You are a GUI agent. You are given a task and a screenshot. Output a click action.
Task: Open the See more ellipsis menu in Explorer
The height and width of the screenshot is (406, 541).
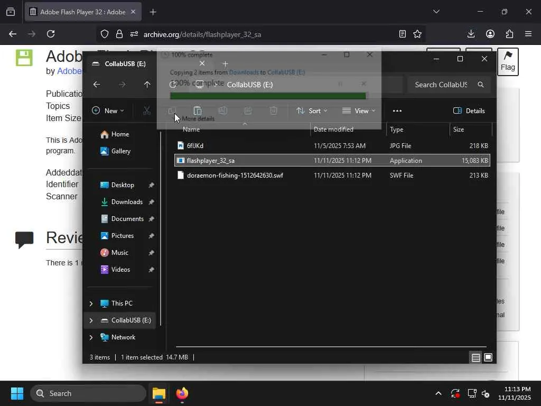(x=397, y=111)
